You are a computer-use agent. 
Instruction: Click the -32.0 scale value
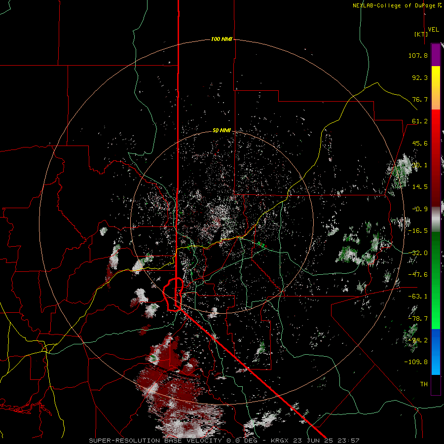pos(418,253)
